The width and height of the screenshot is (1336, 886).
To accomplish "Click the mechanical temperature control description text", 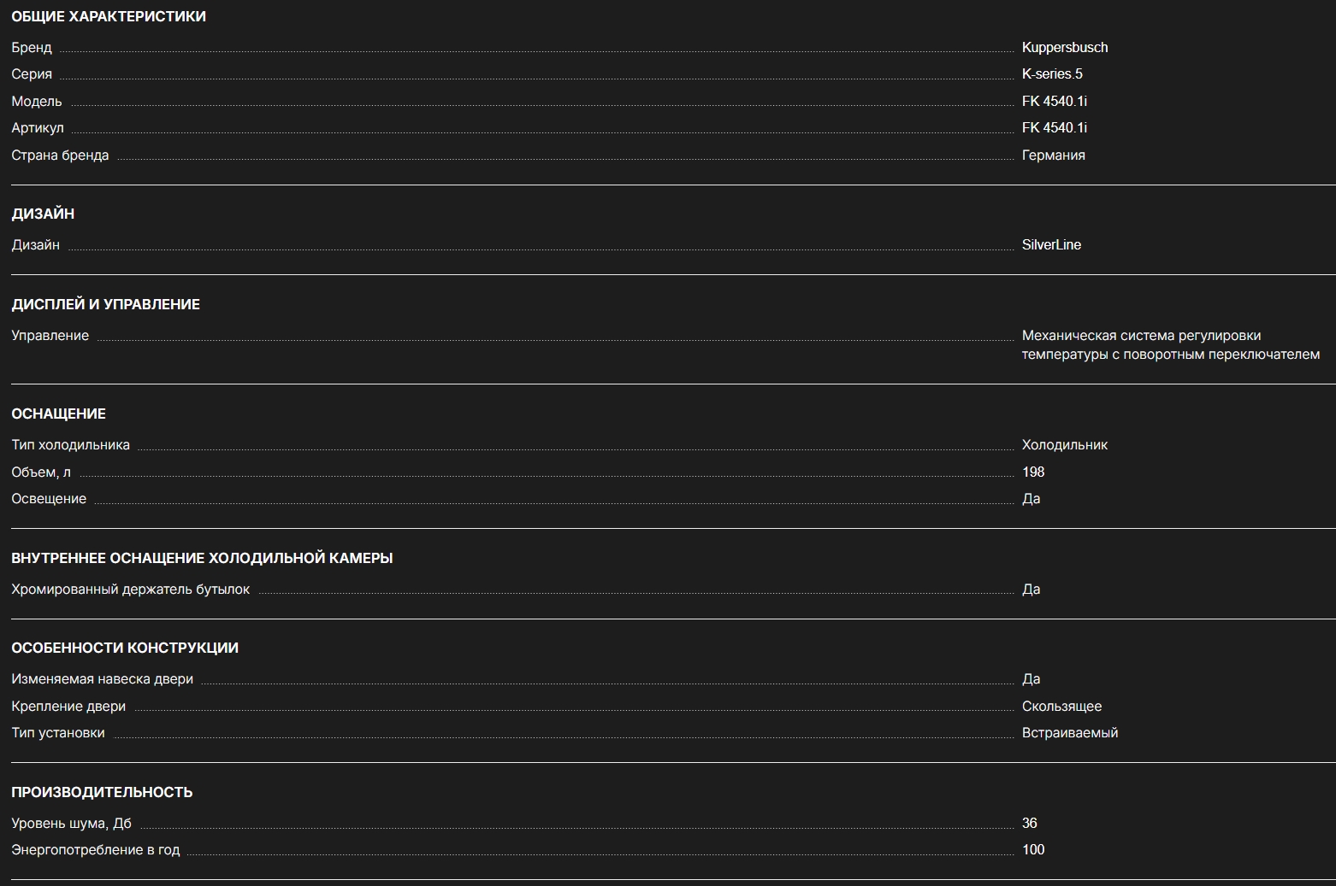I will click(1169, 345).
